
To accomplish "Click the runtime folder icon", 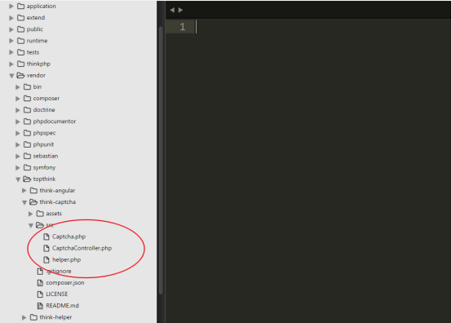I will 20,41.
